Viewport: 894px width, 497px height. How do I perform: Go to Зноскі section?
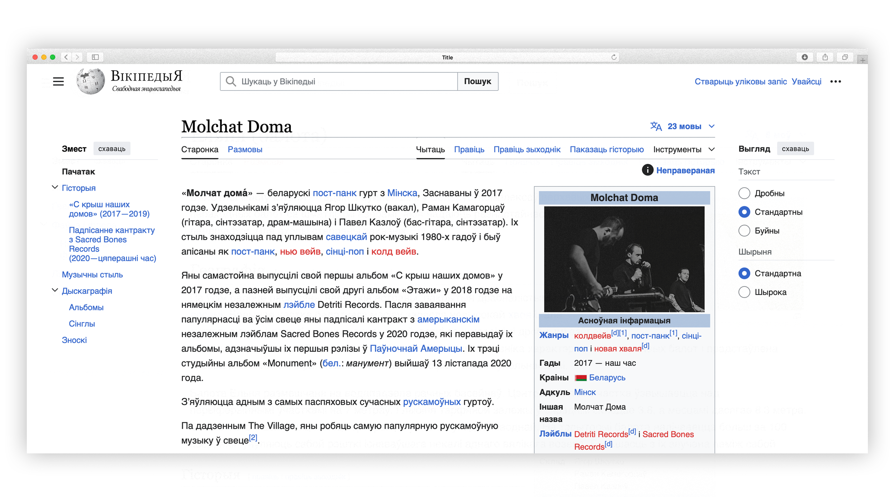click(74, 340)
